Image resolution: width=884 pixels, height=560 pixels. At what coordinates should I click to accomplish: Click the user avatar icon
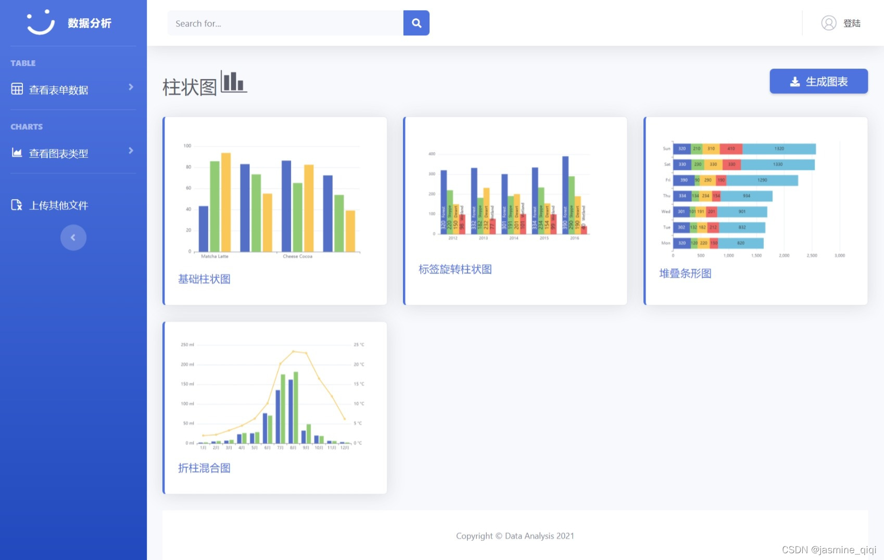tap(829, 23)
